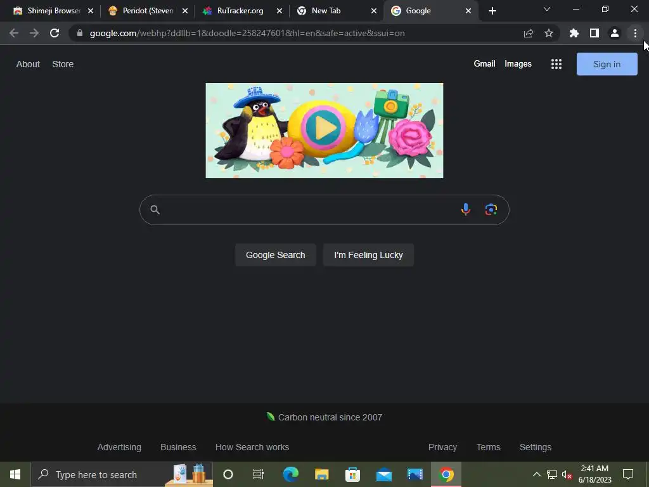Image resolution: width=649 pixels, height=487 pixels.
Task: Reload the Google page
Action: coord(55,33)
